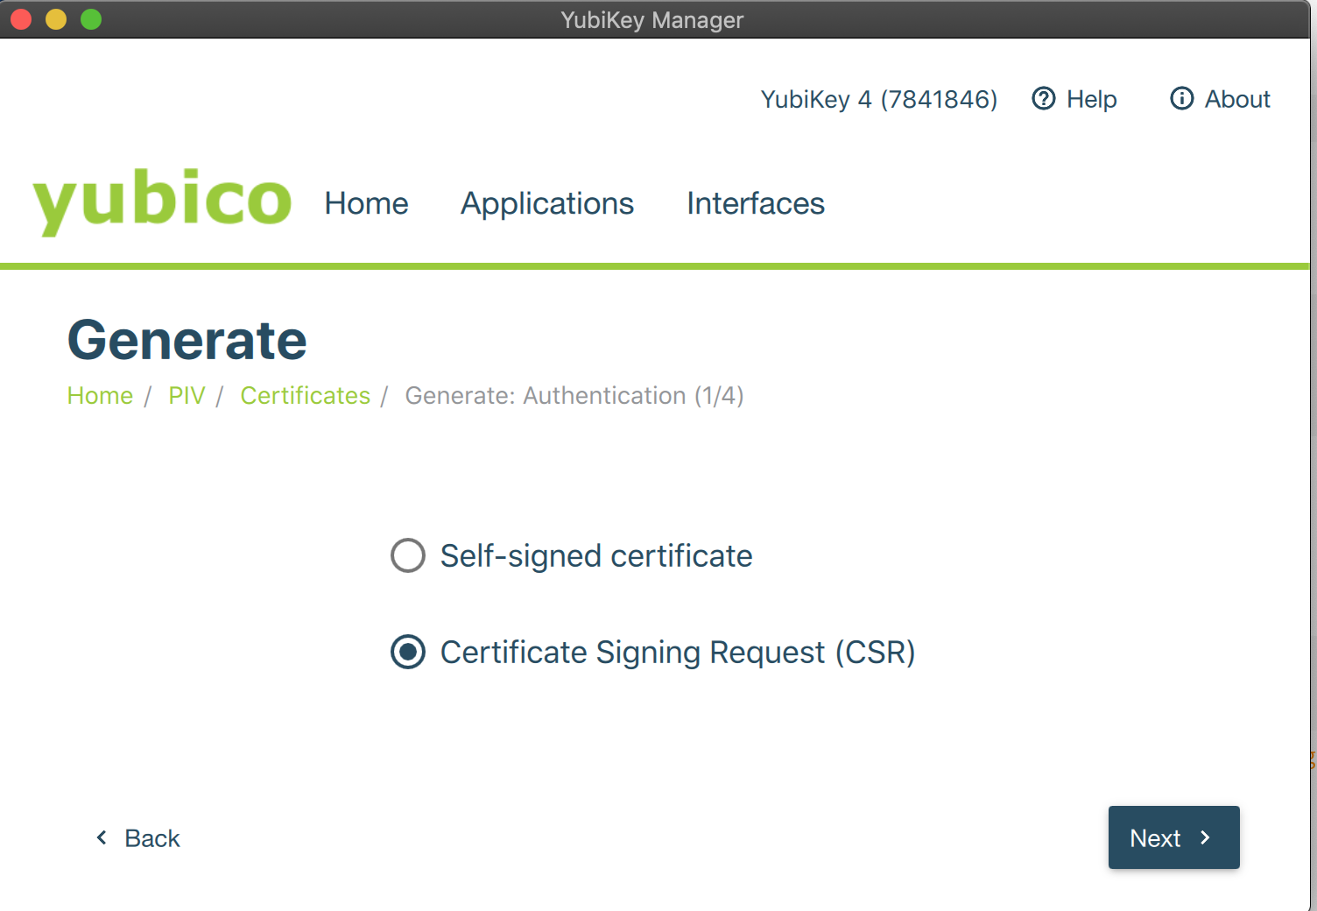Click the About info icon

[x=1181, y=99]
